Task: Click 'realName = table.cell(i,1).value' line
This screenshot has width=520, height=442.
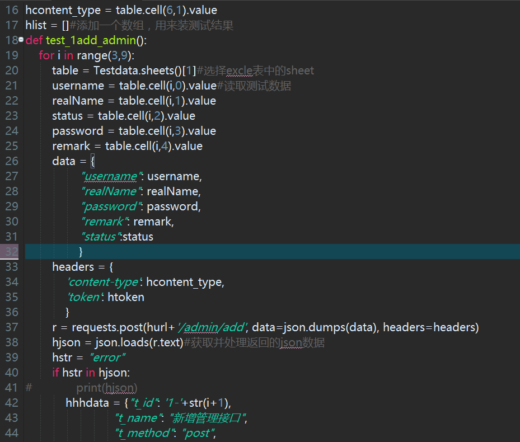Action: pos(134,101)
